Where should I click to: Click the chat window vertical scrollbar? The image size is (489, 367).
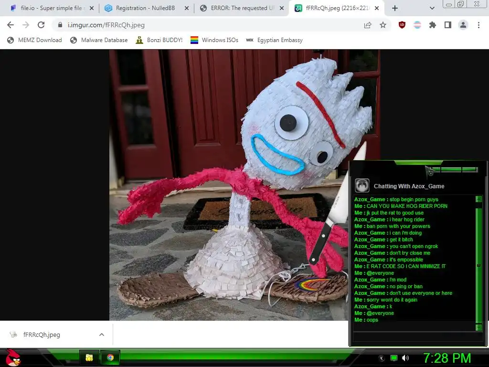(x=478, y=263)
